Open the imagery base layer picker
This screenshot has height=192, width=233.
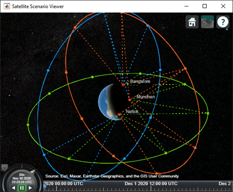click(207, 22)
